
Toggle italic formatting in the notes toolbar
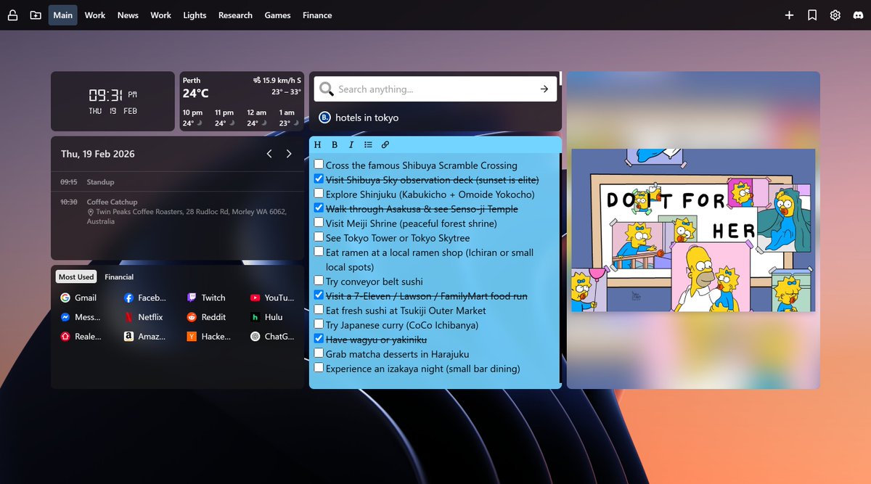(x=351, y=145)
